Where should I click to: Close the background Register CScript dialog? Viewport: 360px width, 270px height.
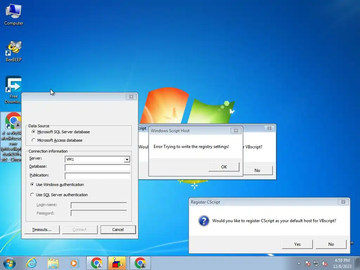pyautogui.click(x=270, y=128)
